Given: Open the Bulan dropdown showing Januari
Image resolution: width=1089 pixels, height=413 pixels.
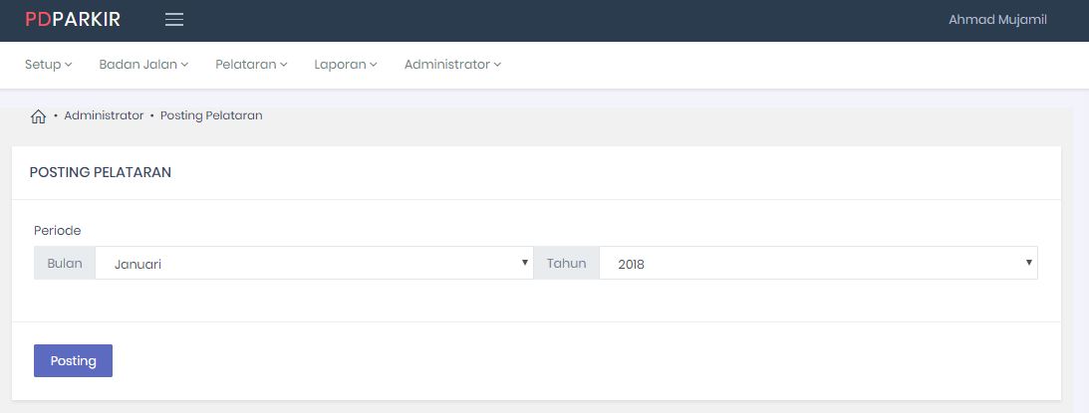Looking at the screenshot, I should [x=314, y=264].
